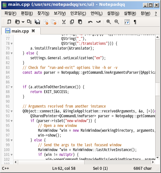Click the window title bar app icon
The image size is (161, 173).
point(5,5)
